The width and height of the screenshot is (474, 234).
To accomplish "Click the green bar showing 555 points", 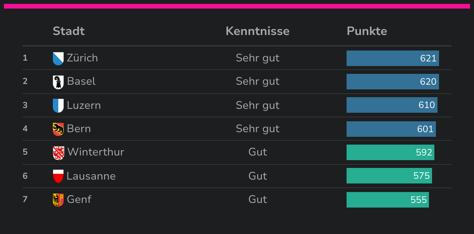I will [x=387, y=200].
